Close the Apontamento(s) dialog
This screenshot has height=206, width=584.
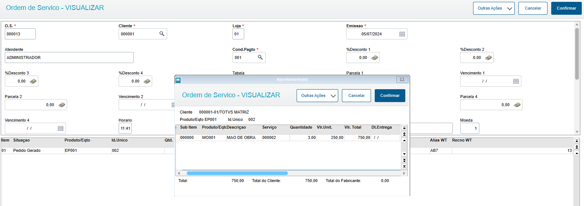tap(402, 79)
